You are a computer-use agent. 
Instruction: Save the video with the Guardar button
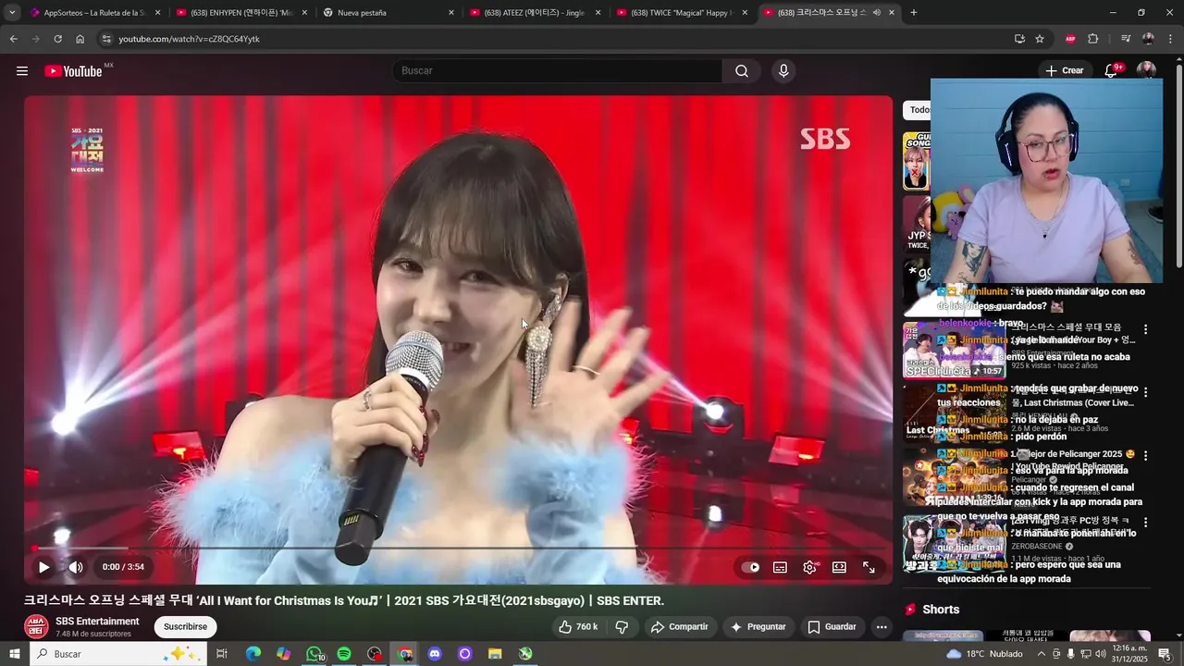[832, 626]
